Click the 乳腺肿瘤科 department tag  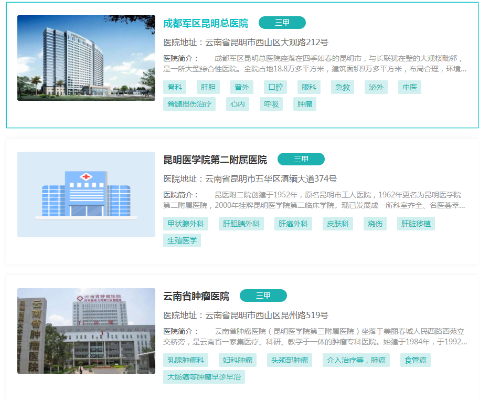[x=186, y=360]
